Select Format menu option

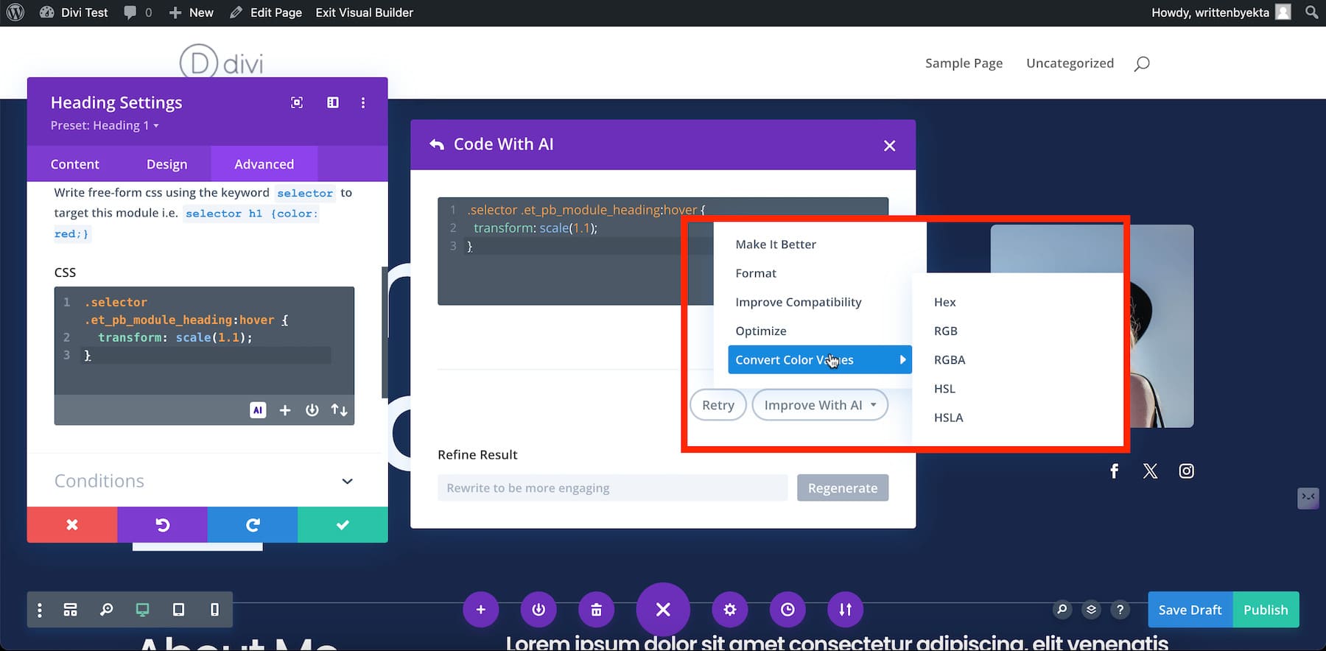click(756, 273)
